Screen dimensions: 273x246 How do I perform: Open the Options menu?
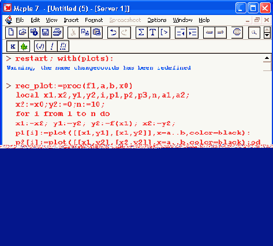[x=157, y=20]
